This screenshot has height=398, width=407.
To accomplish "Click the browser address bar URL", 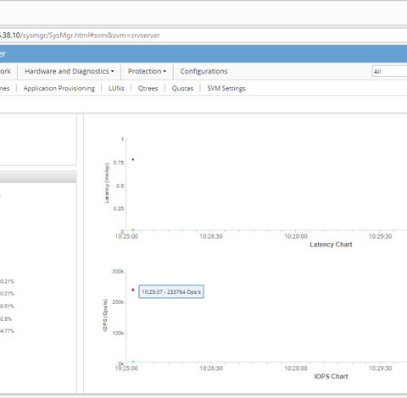I will (x=80, y=36).
